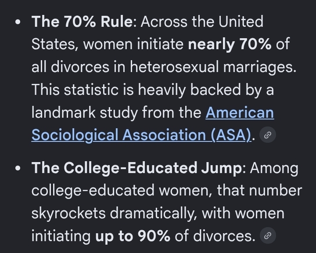Image resolution: width=316 pixels, height=253 pixels.
Task: Click the words 'This statistic'
Action: coord(75,90)
